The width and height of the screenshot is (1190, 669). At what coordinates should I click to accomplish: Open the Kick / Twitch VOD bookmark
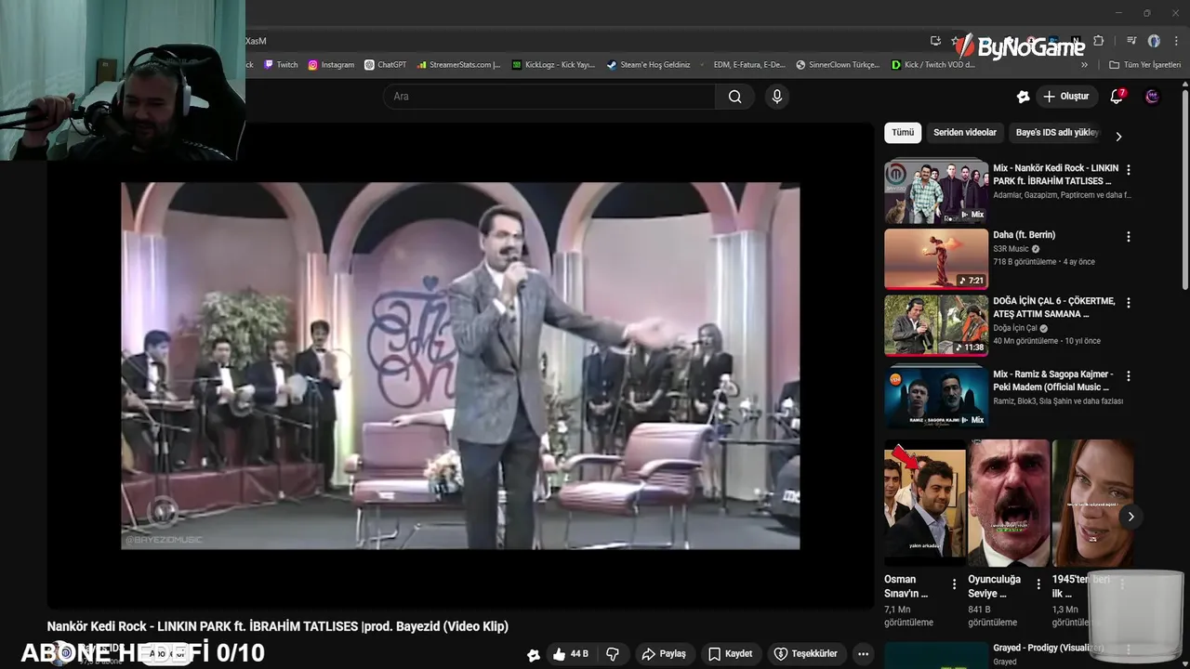click(933, 65)
